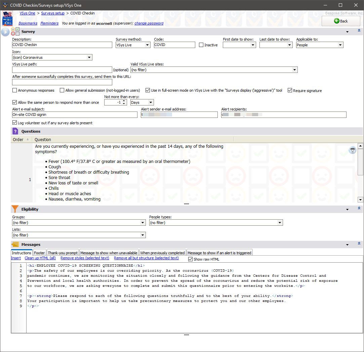Open the Thank-you prompt tab
The width and height of the screenshot is (364, 352).
63,253
